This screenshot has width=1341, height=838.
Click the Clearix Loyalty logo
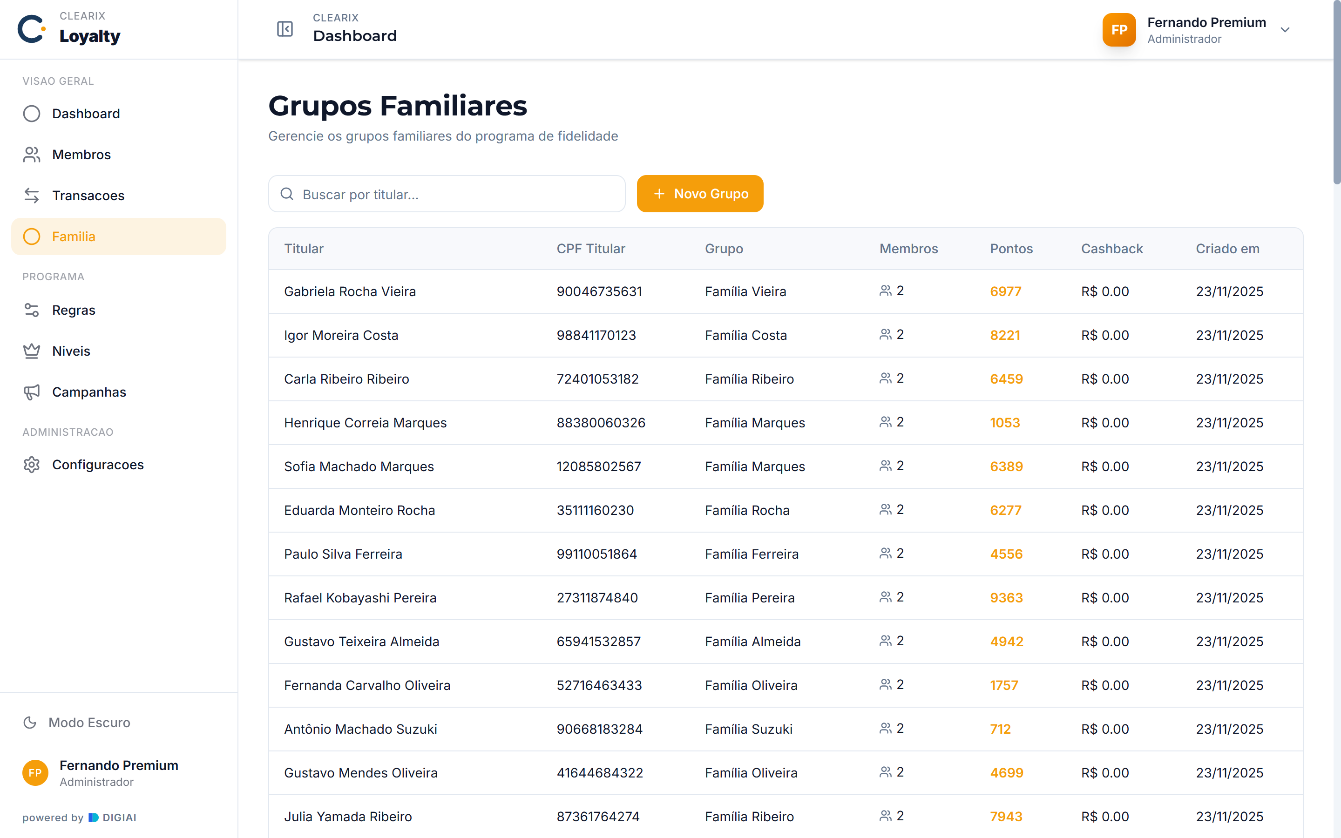click(x=69, y=29)
